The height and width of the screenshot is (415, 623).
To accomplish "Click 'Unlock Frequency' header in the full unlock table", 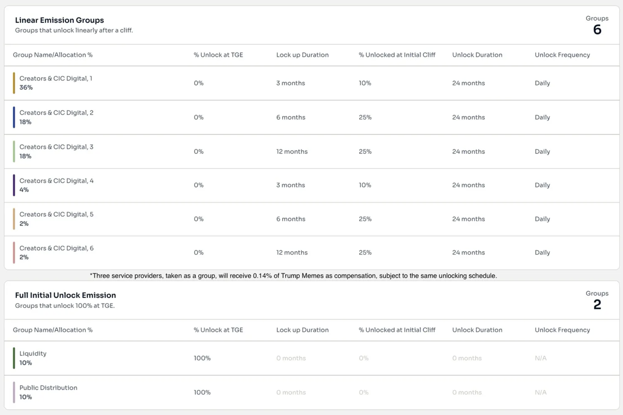I will (562, 330).
